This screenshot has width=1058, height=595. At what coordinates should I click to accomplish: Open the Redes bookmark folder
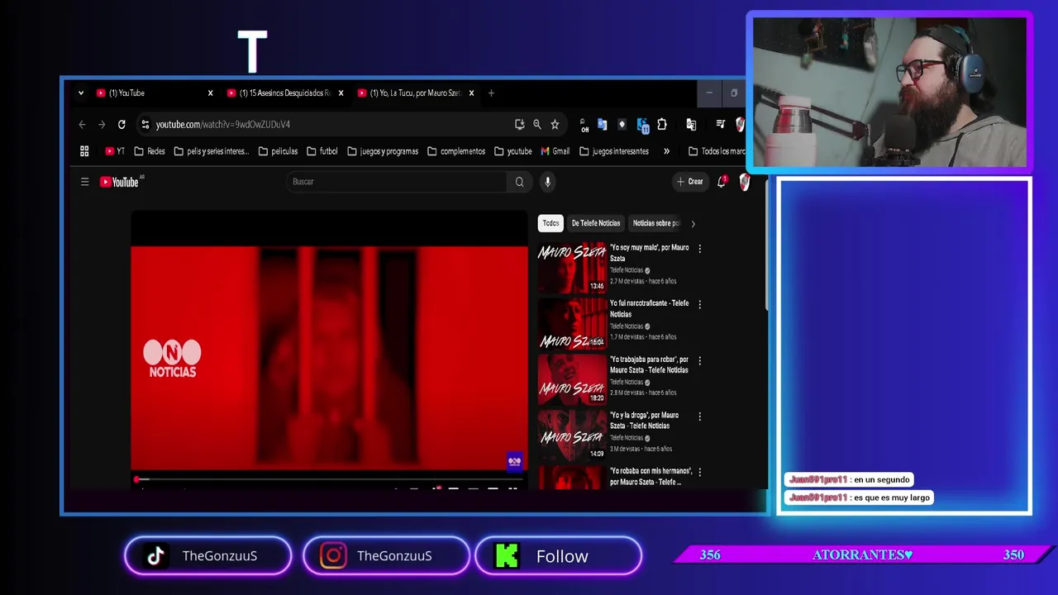tap(150, 151)
